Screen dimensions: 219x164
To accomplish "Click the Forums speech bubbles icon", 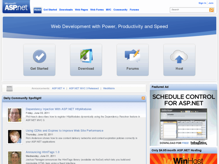I will [133, 56].
